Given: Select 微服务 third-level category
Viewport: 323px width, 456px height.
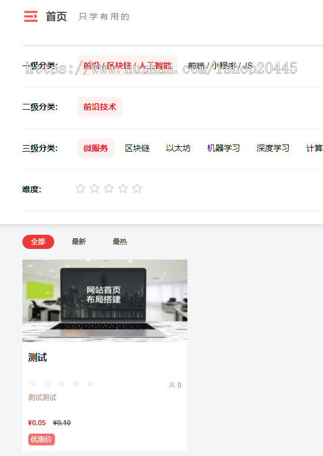Looking at the screenshot, I should [96, 148].
